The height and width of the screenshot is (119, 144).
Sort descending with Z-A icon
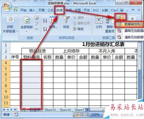click(x=45, y=29)
